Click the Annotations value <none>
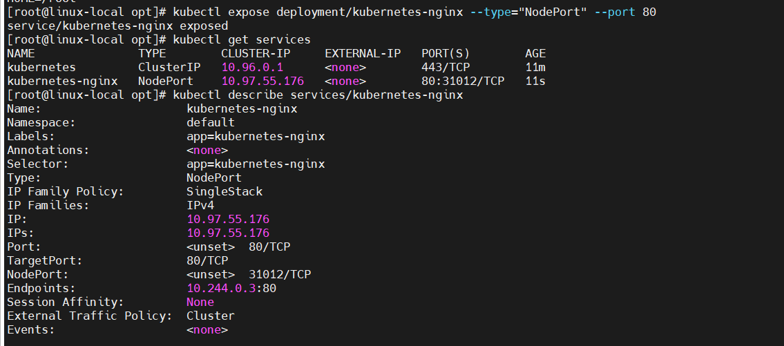Viewport: 784px width, 346px height. tap(207, 150)
